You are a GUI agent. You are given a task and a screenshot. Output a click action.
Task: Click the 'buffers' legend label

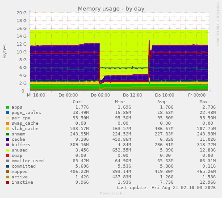pyautogui.click(x=21, y=145)
